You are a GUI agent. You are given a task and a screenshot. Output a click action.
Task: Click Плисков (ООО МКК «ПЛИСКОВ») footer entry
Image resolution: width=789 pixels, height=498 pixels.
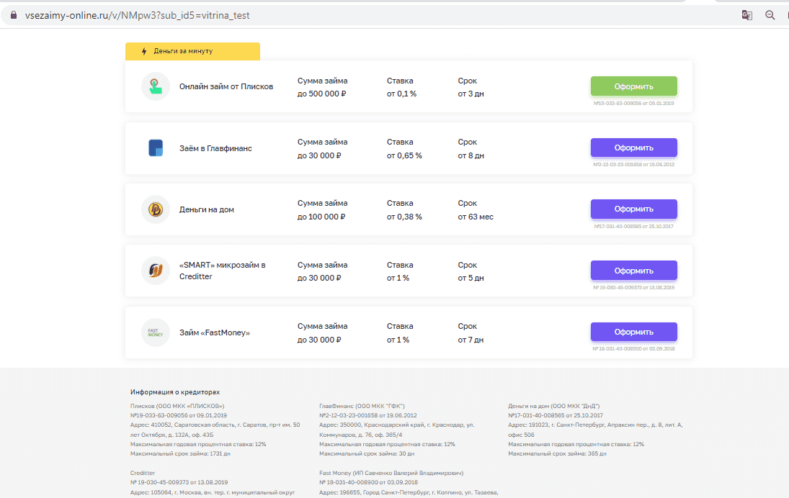[x=177, y=406]
